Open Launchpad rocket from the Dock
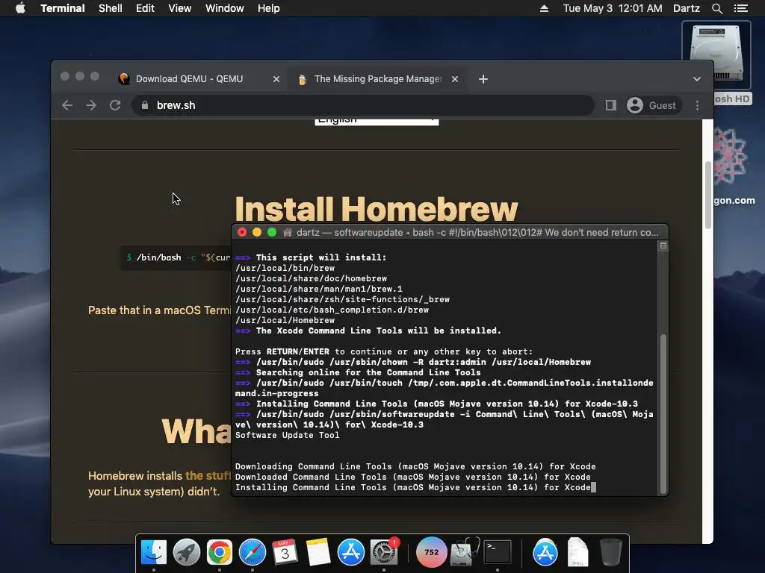 (x=186, y=552)
